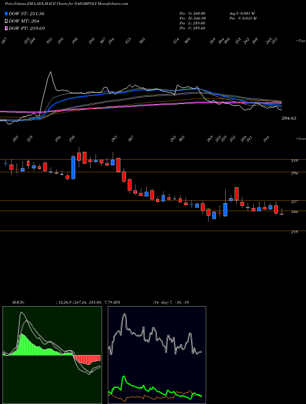The image size is (306, 404).
Task: Click the 'Pre L: 239.00' value
Action: [192, 23]
